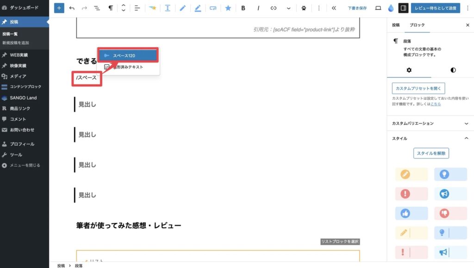Open the document overview list view

(97, 8)
